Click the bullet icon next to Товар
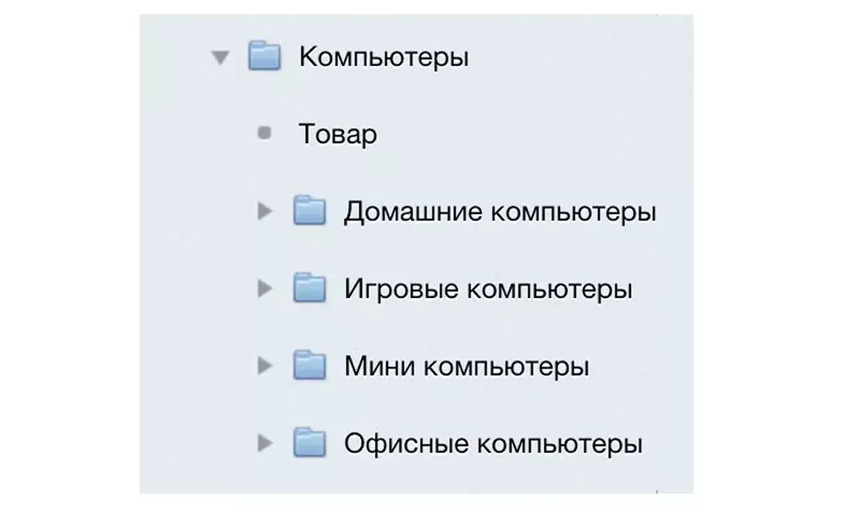Image resolution: width=847 pixels, height=508 pixels. coord(263,131)
